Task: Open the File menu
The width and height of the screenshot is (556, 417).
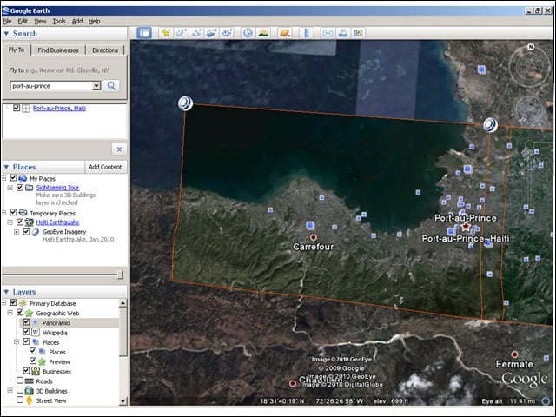Action: coord(7,21)
